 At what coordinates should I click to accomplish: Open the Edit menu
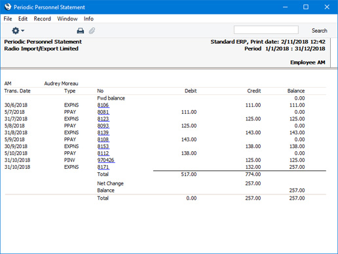(x=23, y=19)
